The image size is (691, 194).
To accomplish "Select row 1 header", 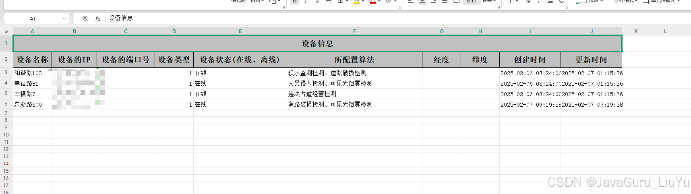I will coord(6,43).
